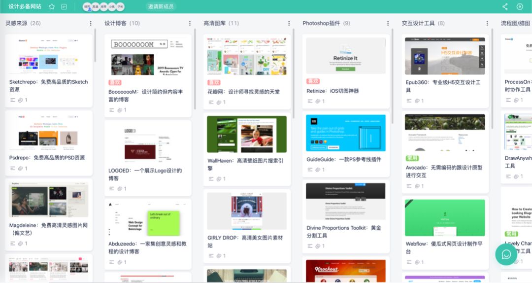Select the Photoshop插件 (9) column header
This screenshot has width=532, height=283.
click(x=327, y=23)
